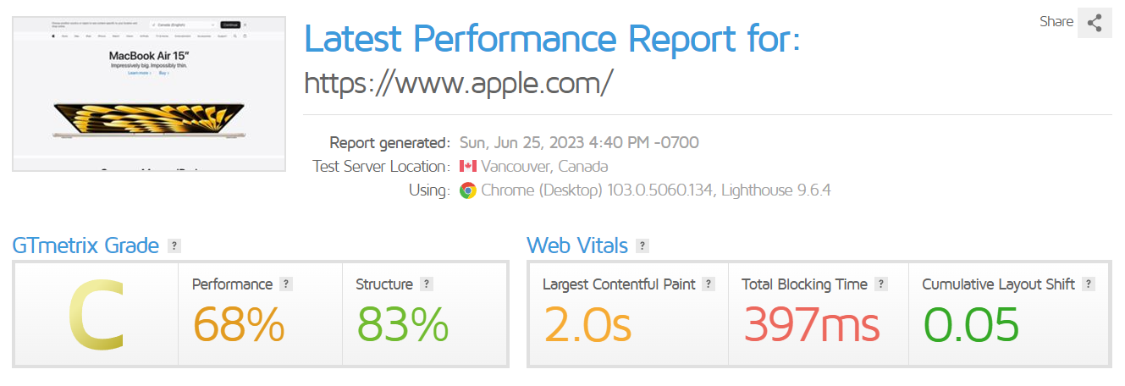Click the Vancouver, Canada server location
The height and width of the screenshot is (386, 1125).
(544, 167)
